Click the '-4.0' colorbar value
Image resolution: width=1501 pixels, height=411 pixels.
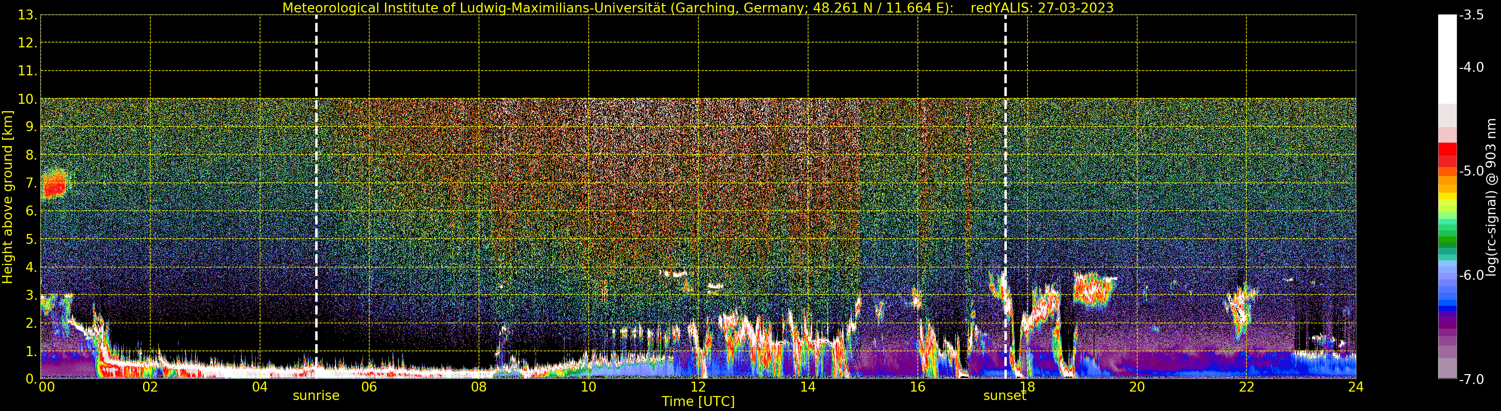coord(1471,68)
